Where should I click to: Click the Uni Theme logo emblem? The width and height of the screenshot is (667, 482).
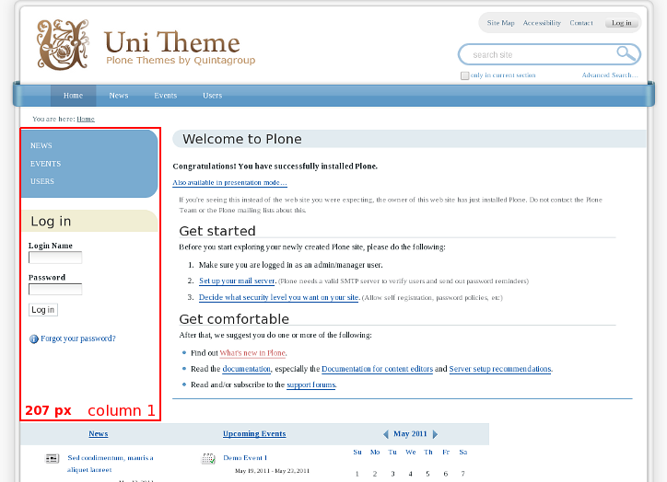[63, 44]
